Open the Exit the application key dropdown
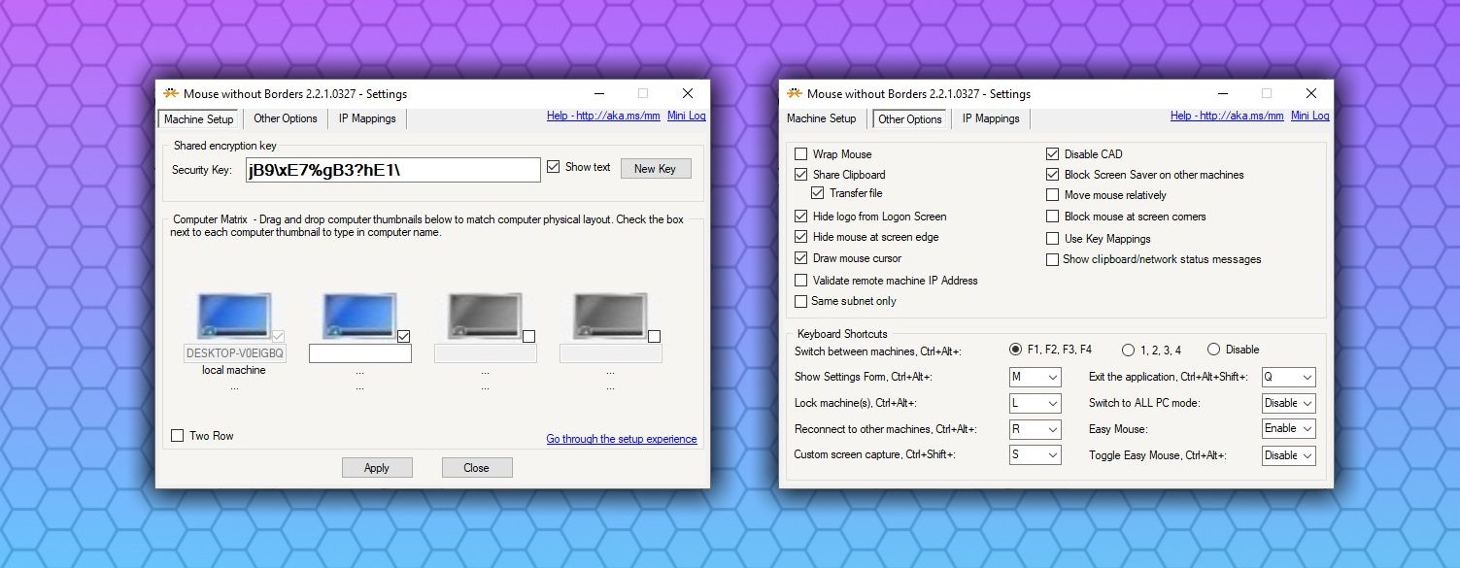Image resolution: width=1460 pixels, height=568 pixels. tap(1289, 377)
